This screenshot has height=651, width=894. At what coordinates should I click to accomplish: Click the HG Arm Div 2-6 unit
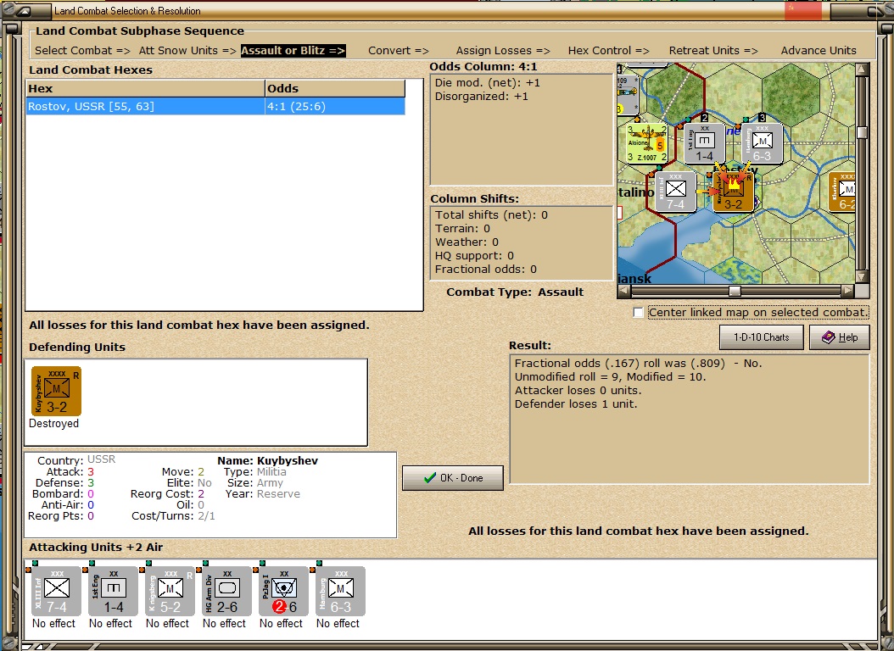click(227, 591)
